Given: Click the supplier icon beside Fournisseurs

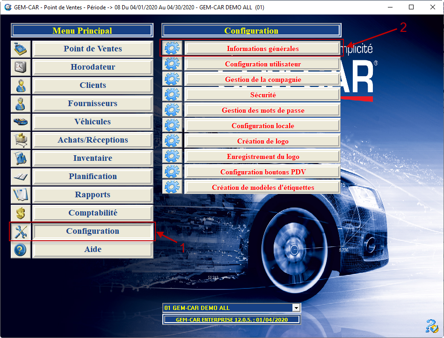Looking at the screenshot, I should 21,103.
